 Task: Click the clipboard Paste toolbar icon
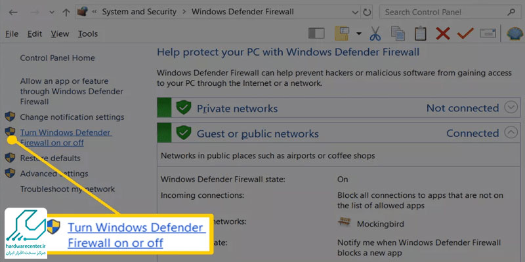pyautogui.click(x=421, y=33)
